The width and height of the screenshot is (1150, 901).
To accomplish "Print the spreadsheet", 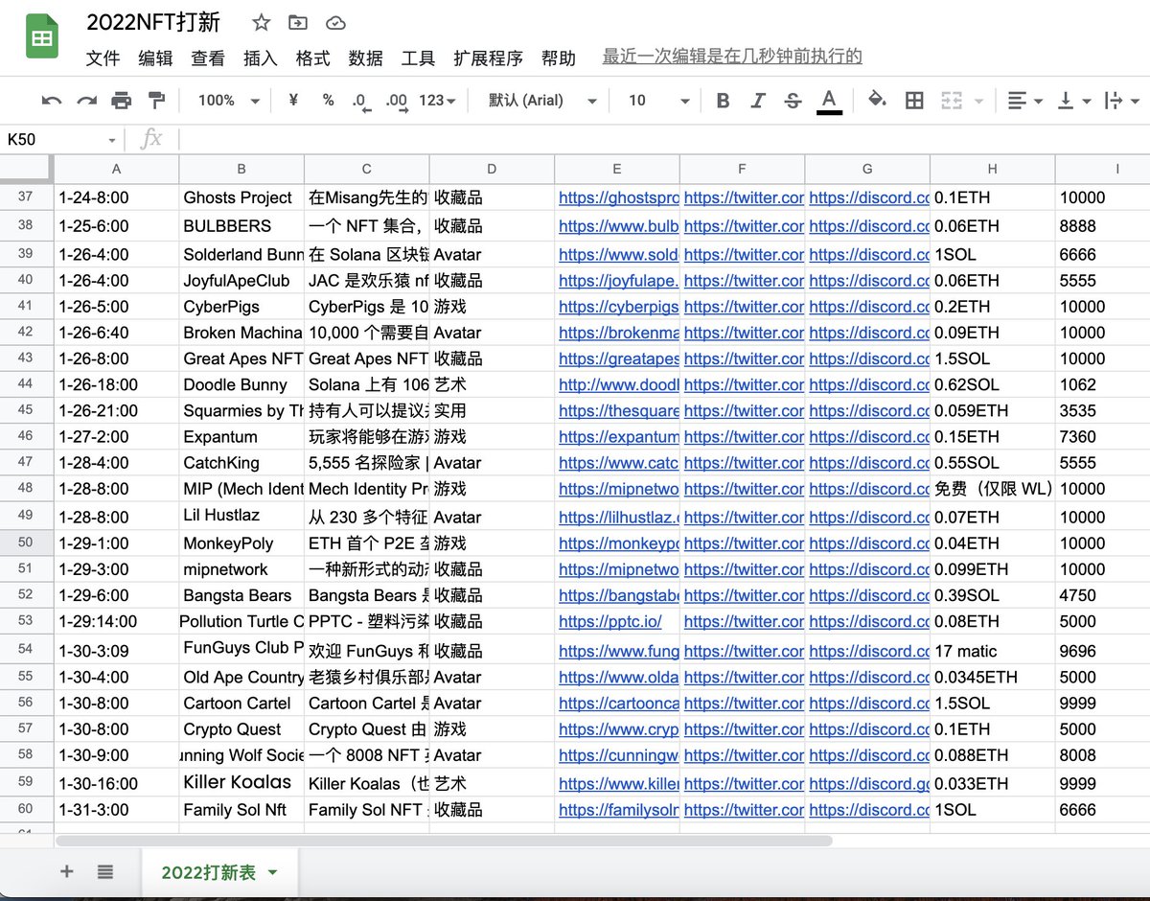I will [121, 101].
